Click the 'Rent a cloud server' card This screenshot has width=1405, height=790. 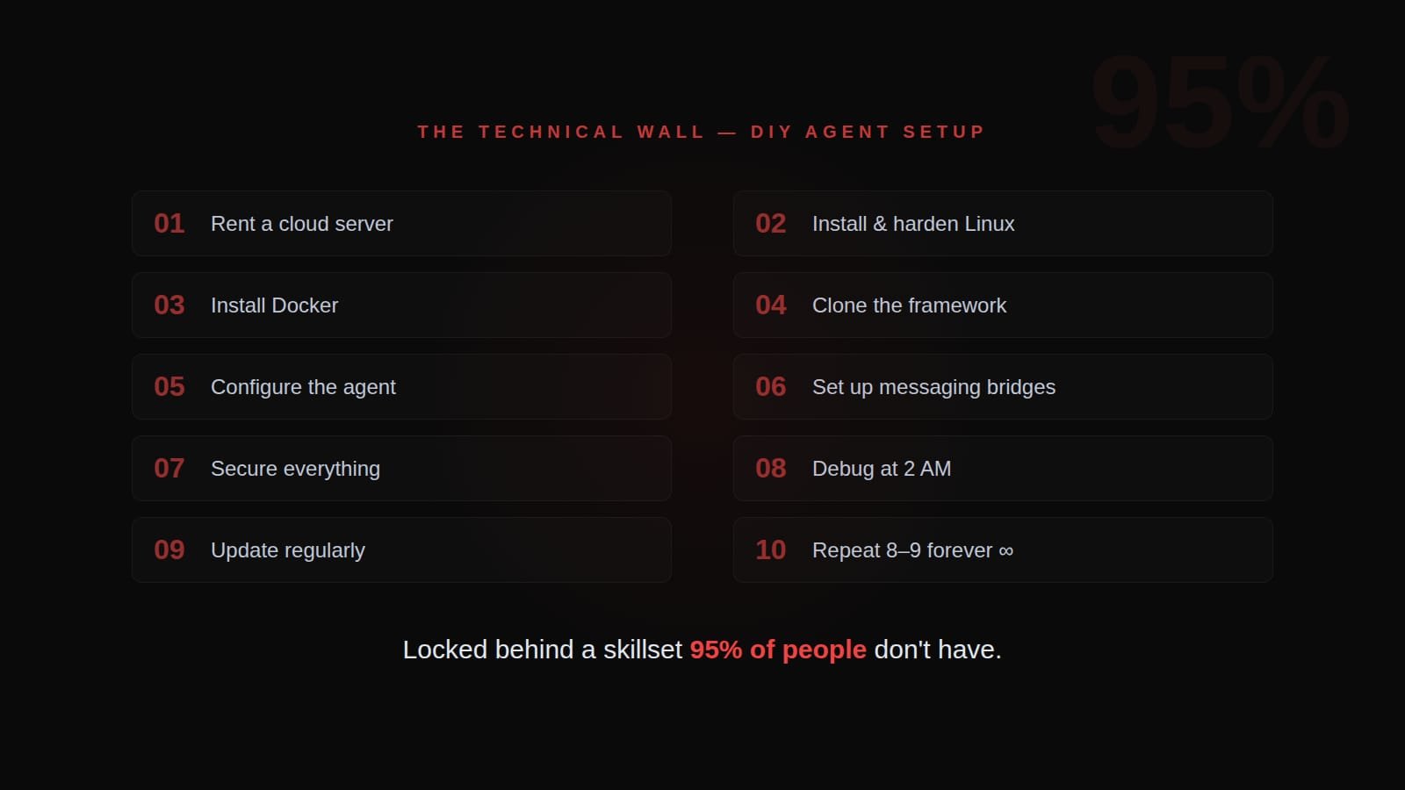click(401, 223)
